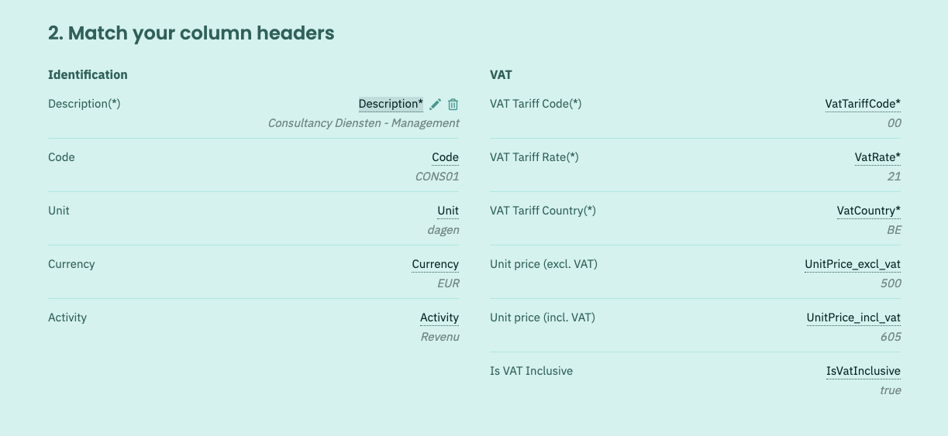The height and width of the screenshot is (436, 948).
Task: Click the Match your column headers title
Action: coord(191,33)
